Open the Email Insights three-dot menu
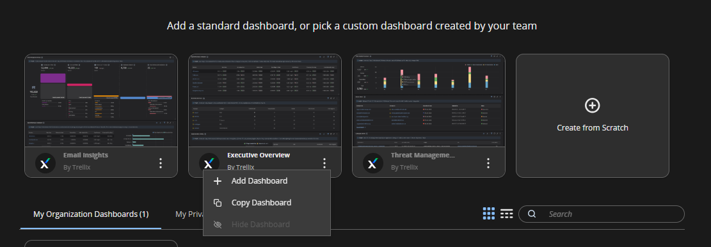This screenshot has width=711, height=247. 161,163
